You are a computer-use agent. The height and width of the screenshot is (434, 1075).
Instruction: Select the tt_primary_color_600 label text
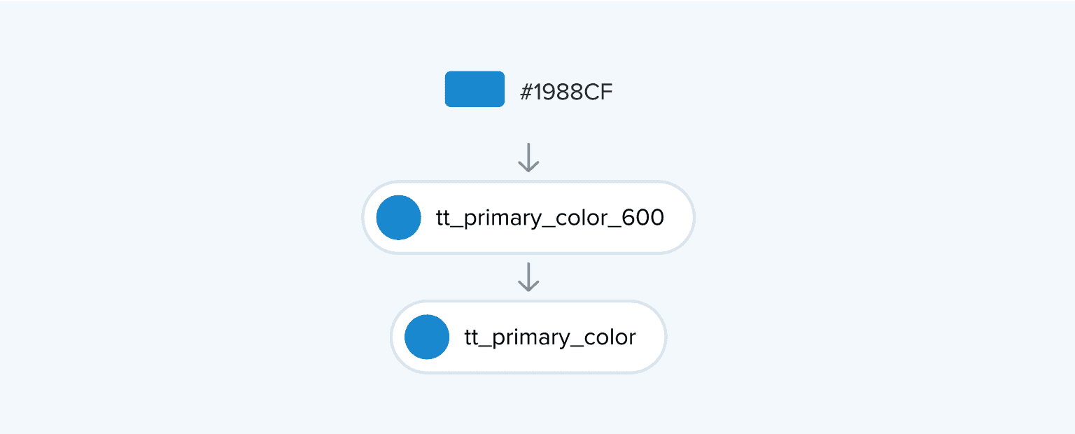549,218
